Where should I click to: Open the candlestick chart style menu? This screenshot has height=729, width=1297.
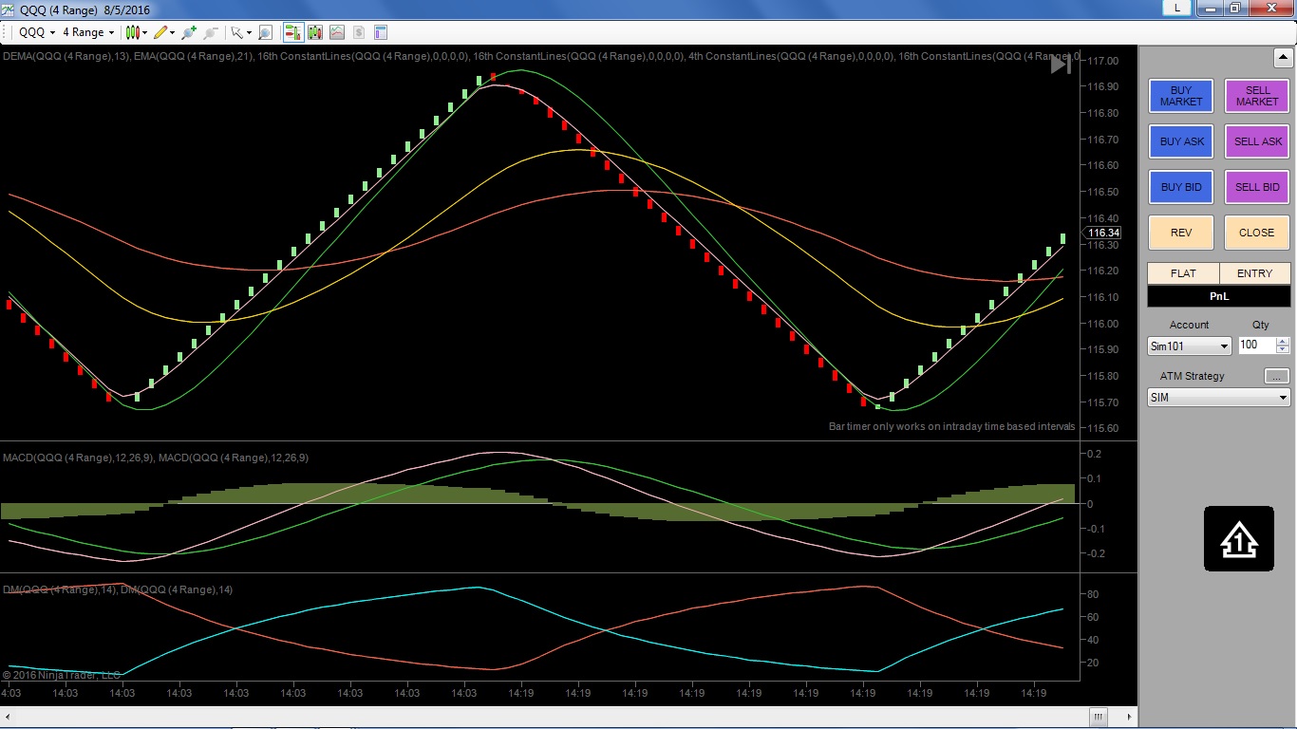(x=137, y=32)
